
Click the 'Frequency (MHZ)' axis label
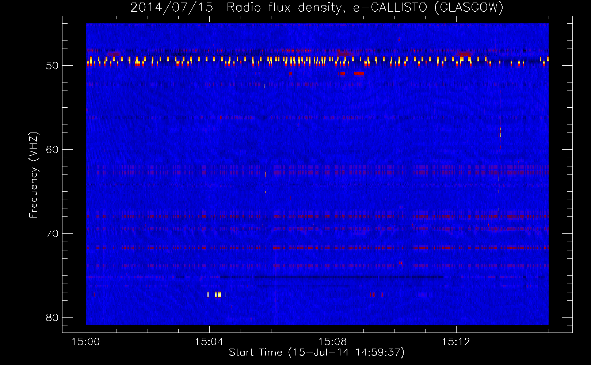(34, 175)
